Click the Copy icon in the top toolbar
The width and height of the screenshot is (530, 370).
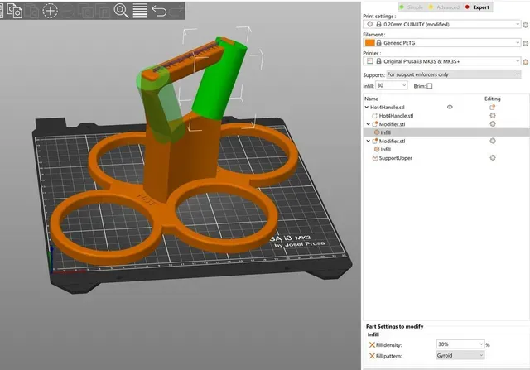point(15,11)
